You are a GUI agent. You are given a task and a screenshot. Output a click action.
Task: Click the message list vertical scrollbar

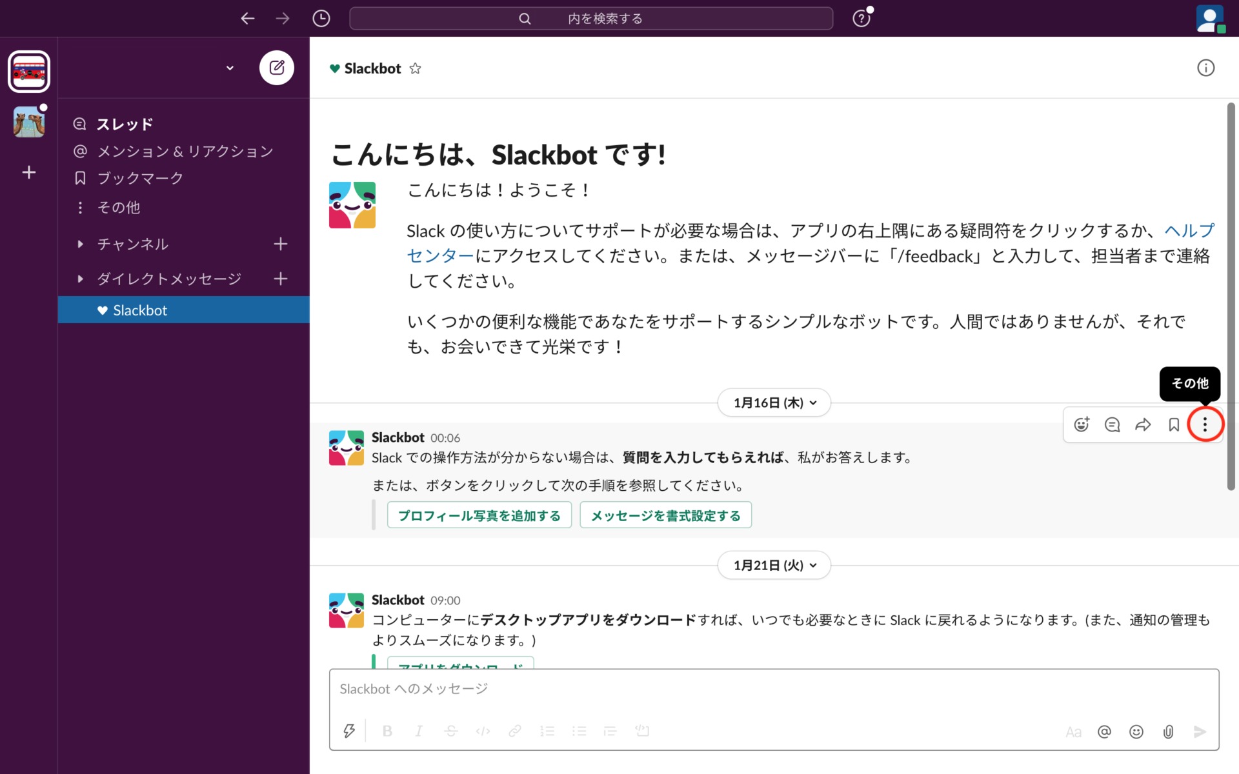1231,297
